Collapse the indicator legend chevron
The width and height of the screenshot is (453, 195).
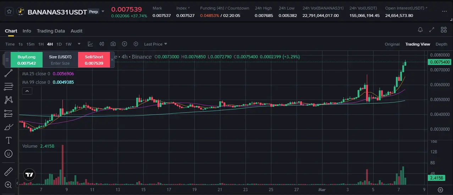27,91
